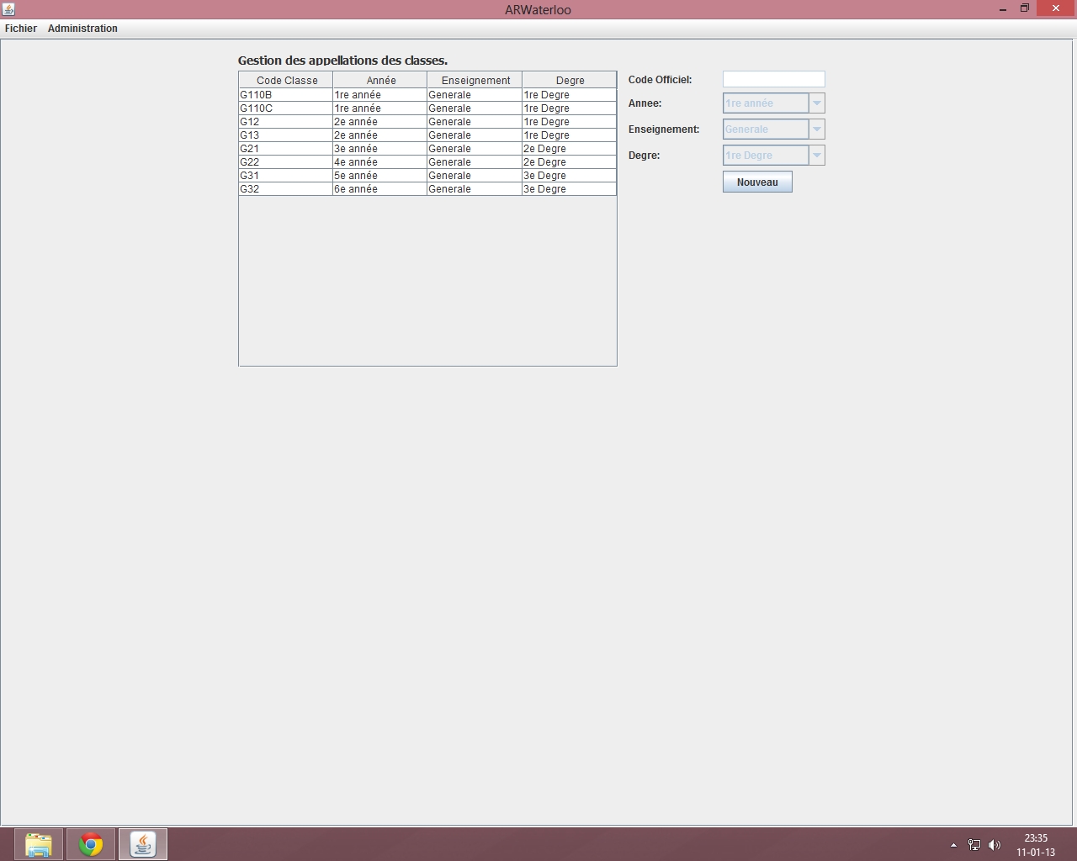This screenshot has width=1077, height=861.
Task: Open the network status tray icon
Action: 974,845
